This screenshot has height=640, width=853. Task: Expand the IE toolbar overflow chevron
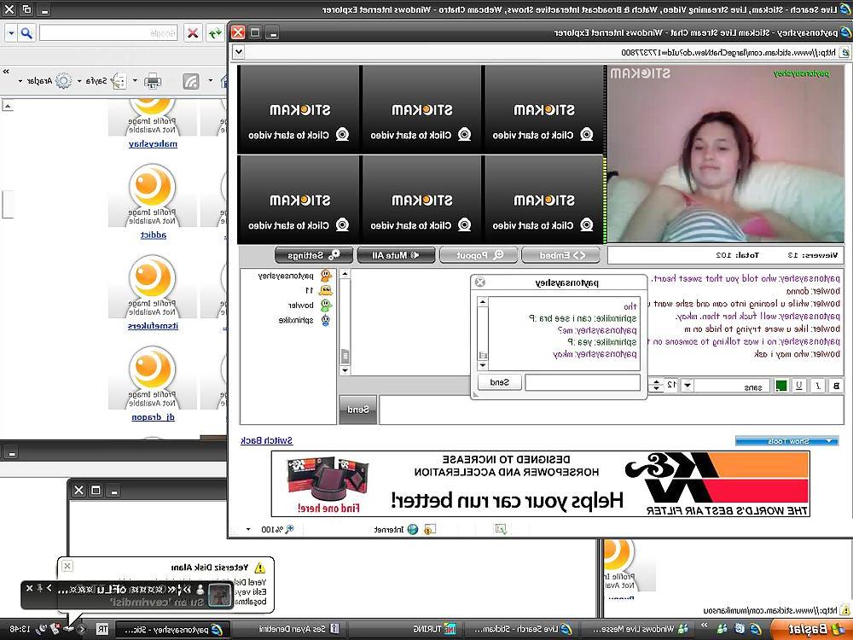pyautogui.click(x=6, y=72)
